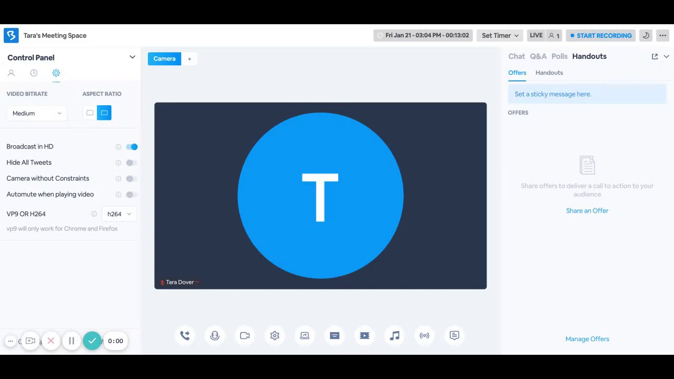Click START RECORDING button

click(601, 35)
